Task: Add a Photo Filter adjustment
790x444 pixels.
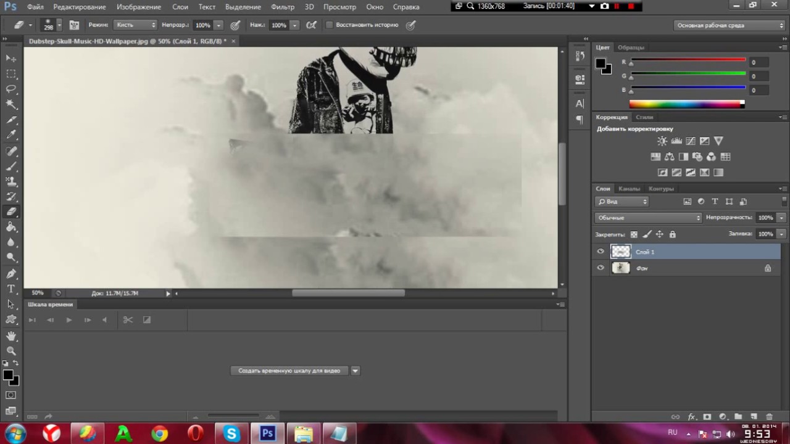Action: 697,157
